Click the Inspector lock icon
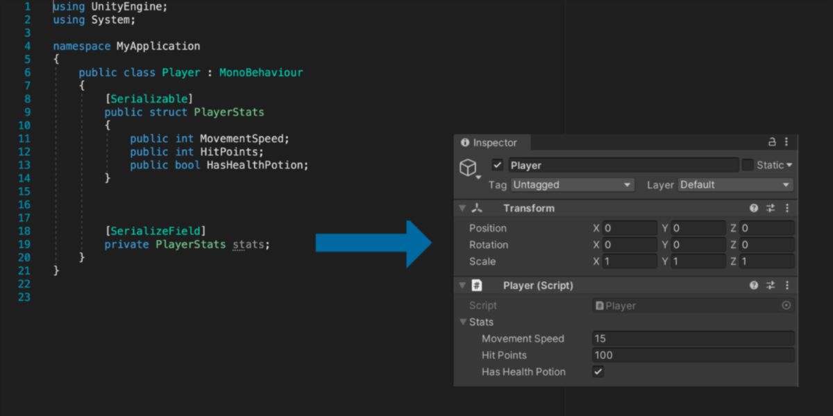The width and height of the screenshot is (833, 416). pyautogui.click(x=772, y=142)
